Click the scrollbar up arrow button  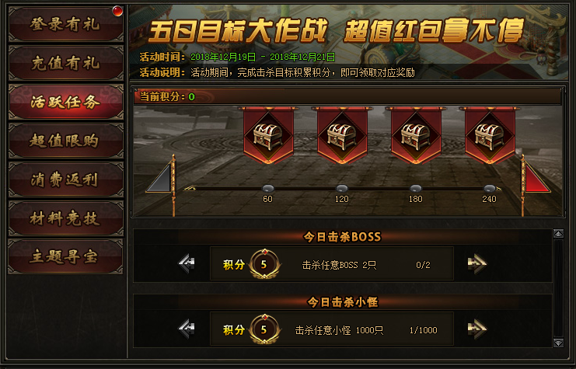point(558,234)
